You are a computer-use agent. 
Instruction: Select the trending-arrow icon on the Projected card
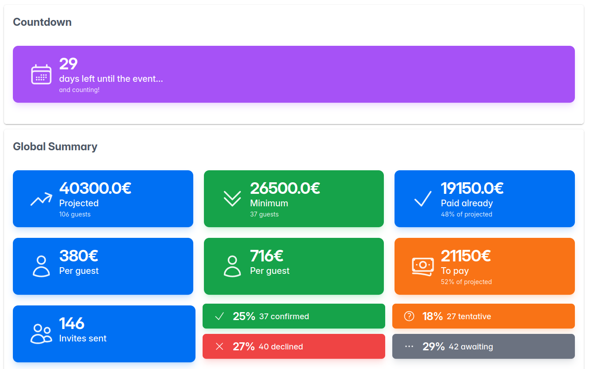tap(40, 199)
